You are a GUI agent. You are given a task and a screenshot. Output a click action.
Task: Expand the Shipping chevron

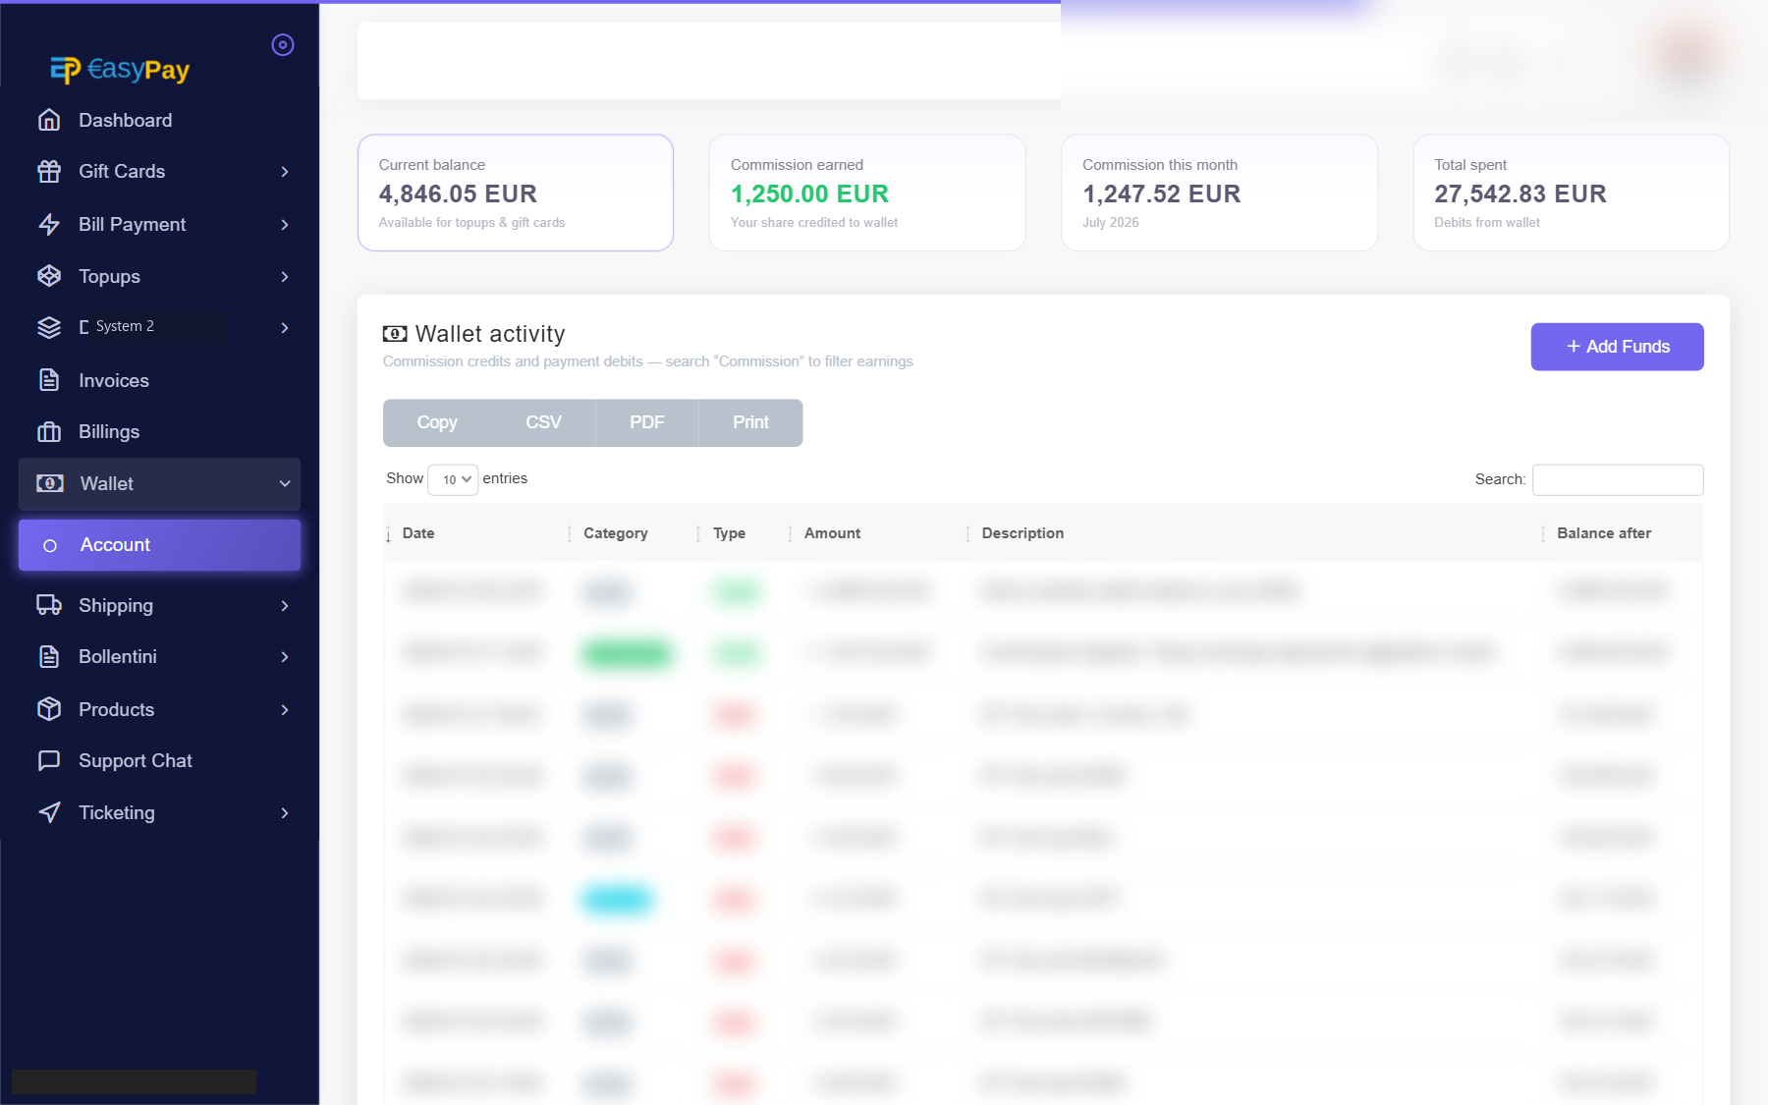[x=285, y=606]
